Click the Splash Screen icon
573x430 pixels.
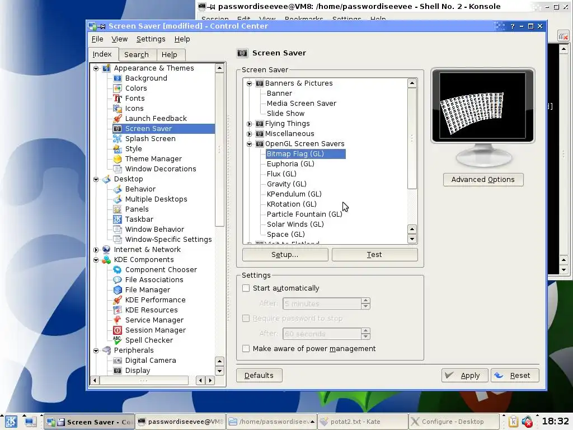[x=118, y=139]
